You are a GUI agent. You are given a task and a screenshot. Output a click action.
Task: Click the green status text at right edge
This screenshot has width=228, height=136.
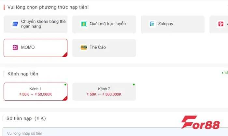225,73
